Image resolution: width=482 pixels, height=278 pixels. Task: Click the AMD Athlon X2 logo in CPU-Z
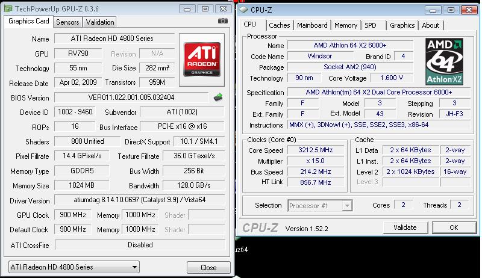[444, 61]
